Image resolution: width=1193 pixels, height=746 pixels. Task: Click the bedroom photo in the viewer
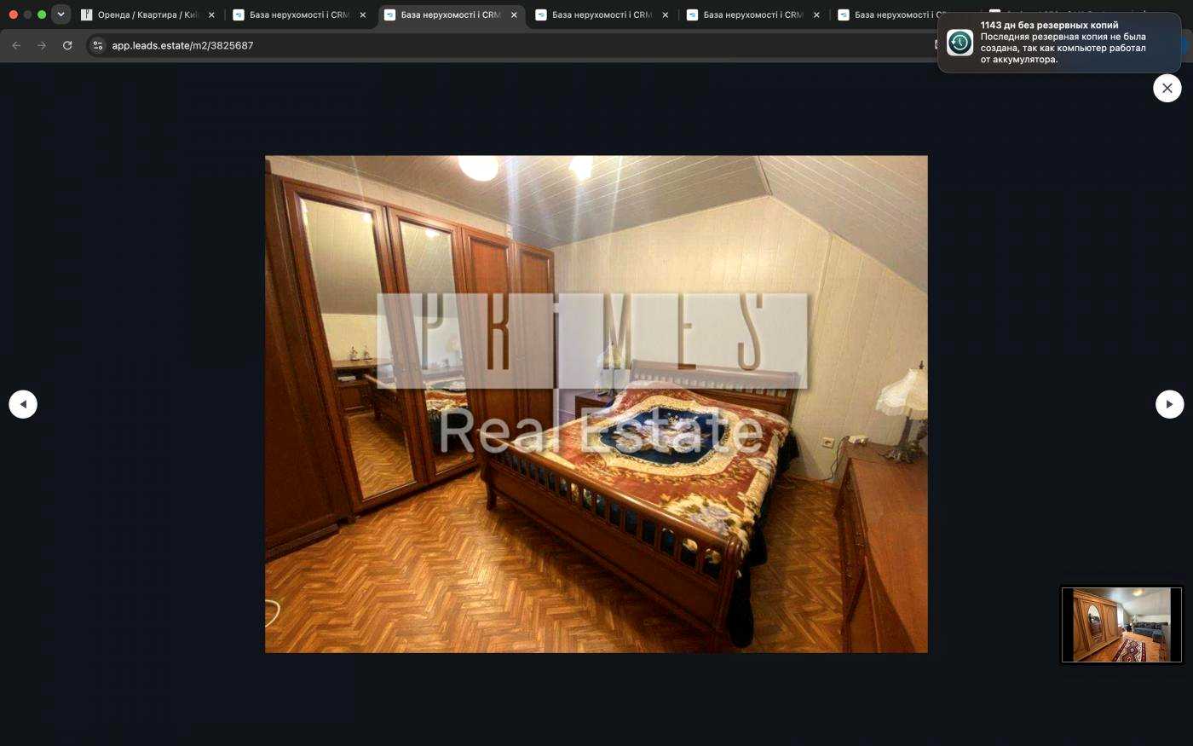[x=596, y=404]
